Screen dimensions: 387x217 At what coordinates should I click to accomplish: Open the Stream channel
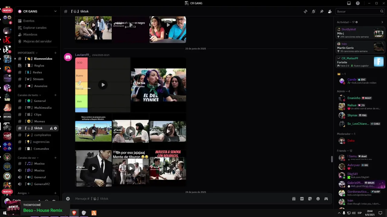click(37, 79)
